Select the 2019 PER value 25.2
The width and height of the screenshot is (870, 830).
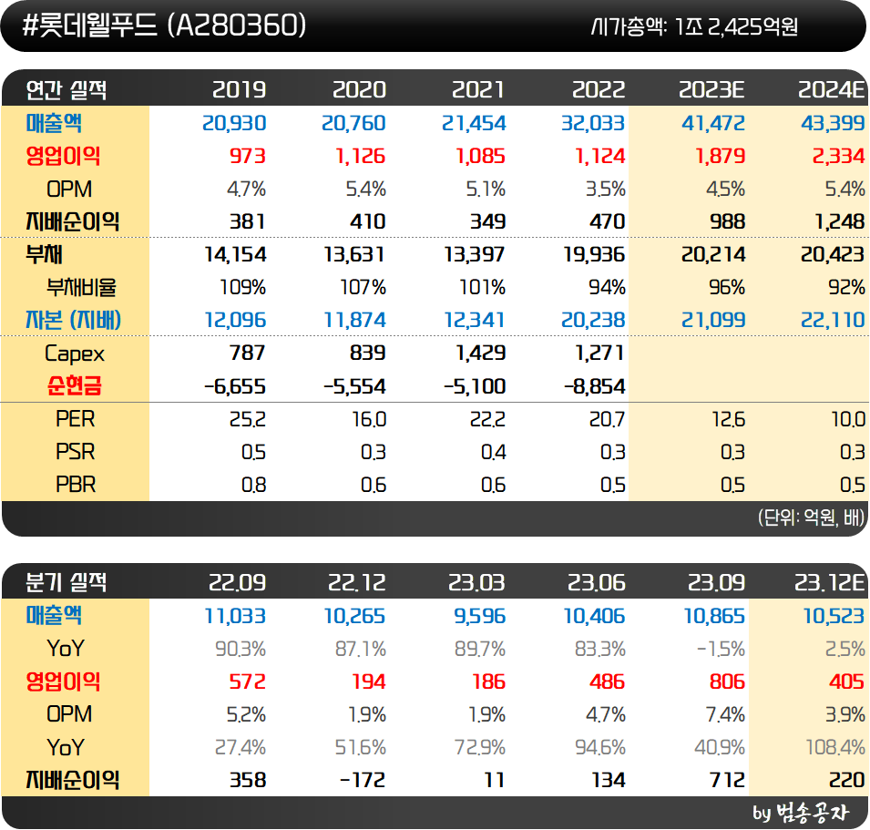[248, 419]
